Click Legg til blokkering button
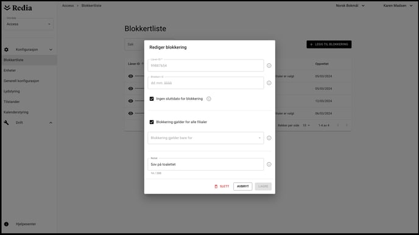 [329, 44]
